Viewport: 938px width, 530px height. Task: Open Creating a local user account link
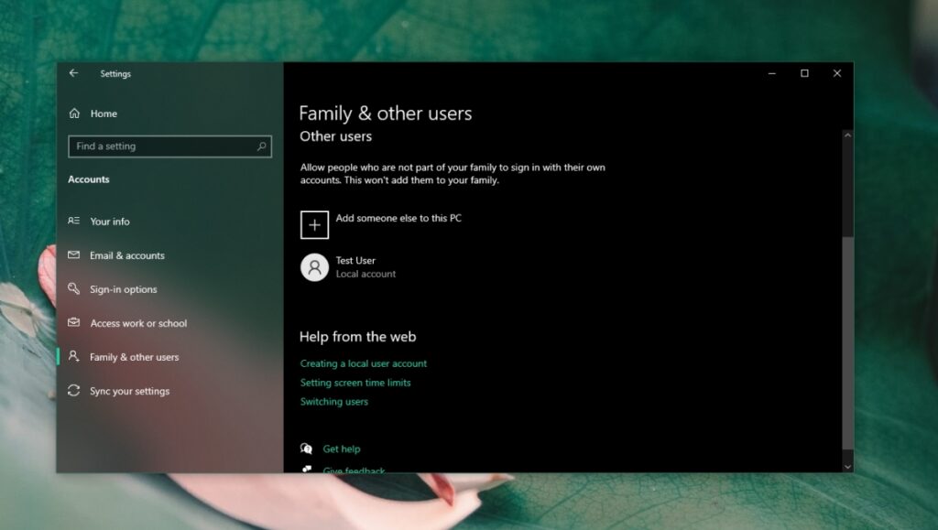[364, 363]
